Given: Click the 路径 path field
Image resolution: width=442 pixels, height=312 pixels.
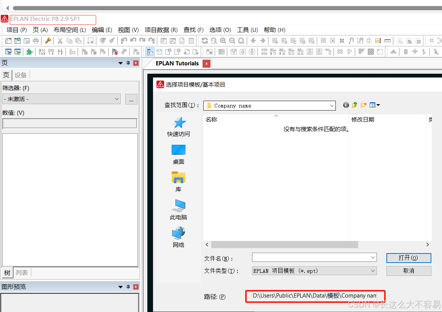Looking at the screenshot, I should click(314, 296).
